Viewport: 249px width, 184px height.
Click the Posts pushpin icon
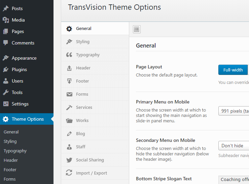pyautogui.click(x=6, y=8)
